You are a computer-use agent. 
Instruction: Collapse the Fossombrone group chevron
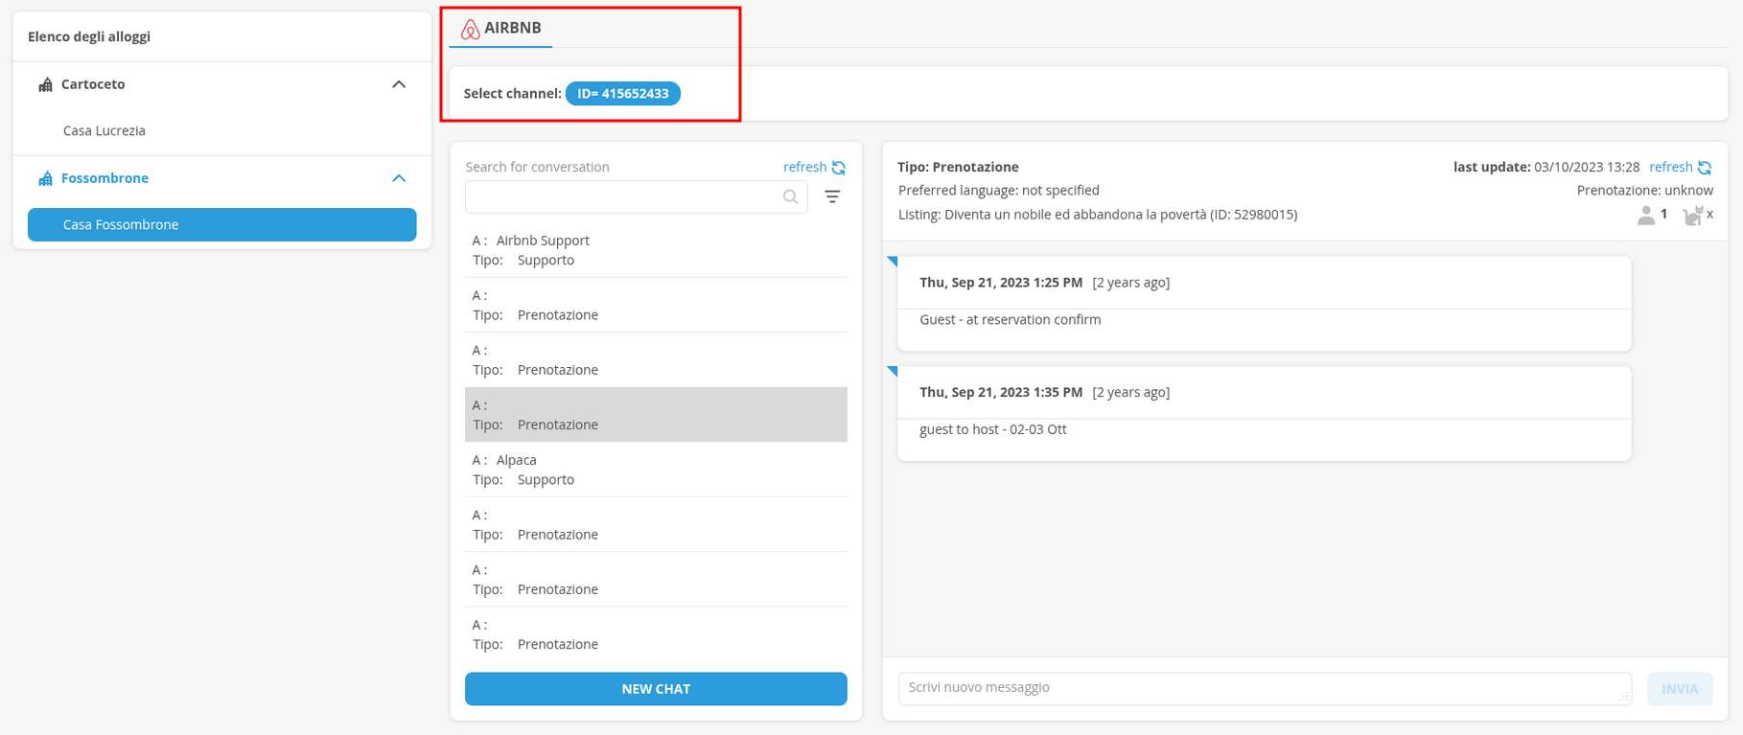(x=399, y=178)
